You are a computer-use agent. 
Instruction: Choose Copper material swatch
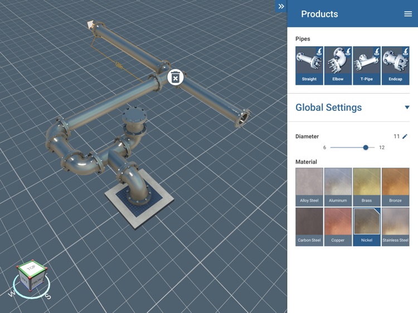(x=338, y=227)
